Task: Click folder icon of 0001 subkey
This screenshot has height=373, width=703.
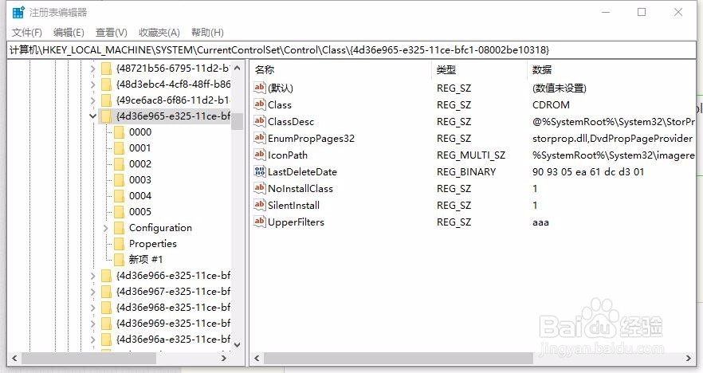Action: 120,148
